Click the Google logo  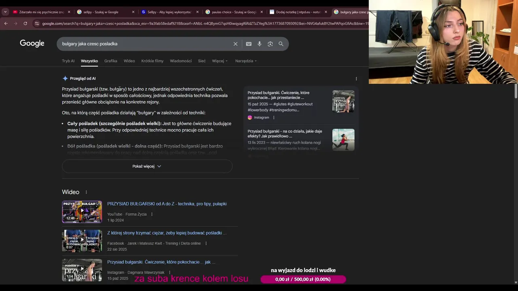click(x=32, y=44)
